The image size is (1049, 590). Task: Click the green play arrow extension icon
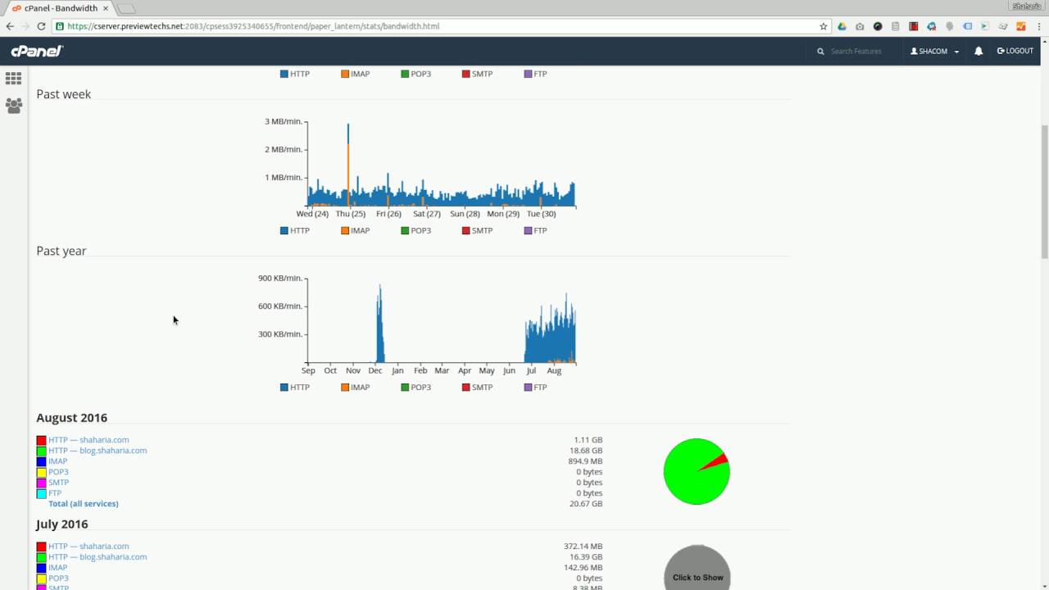985,26
